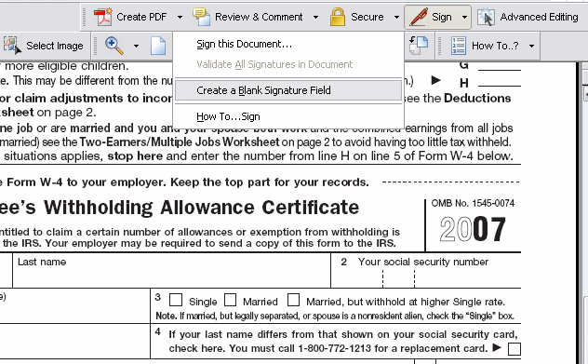The height and width of the screenshot is (364, 588).
Task: Click the Sign pen icon
Action: [419, 17]
